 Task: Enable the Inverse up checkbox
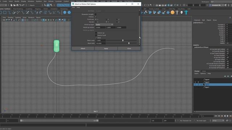(x=96, y=33)
